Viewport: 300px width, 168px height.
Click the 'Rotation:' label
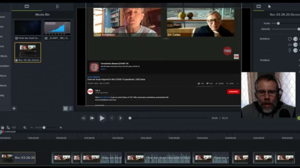click(x=265, y=39)
